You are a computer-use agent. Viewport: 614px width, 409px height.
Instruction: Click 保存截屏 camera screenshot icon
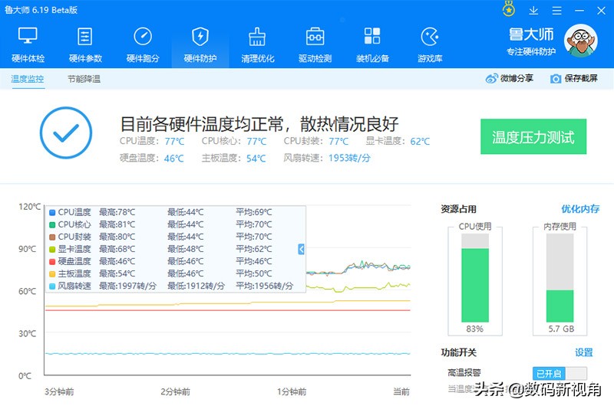click(x=555, y=79)
